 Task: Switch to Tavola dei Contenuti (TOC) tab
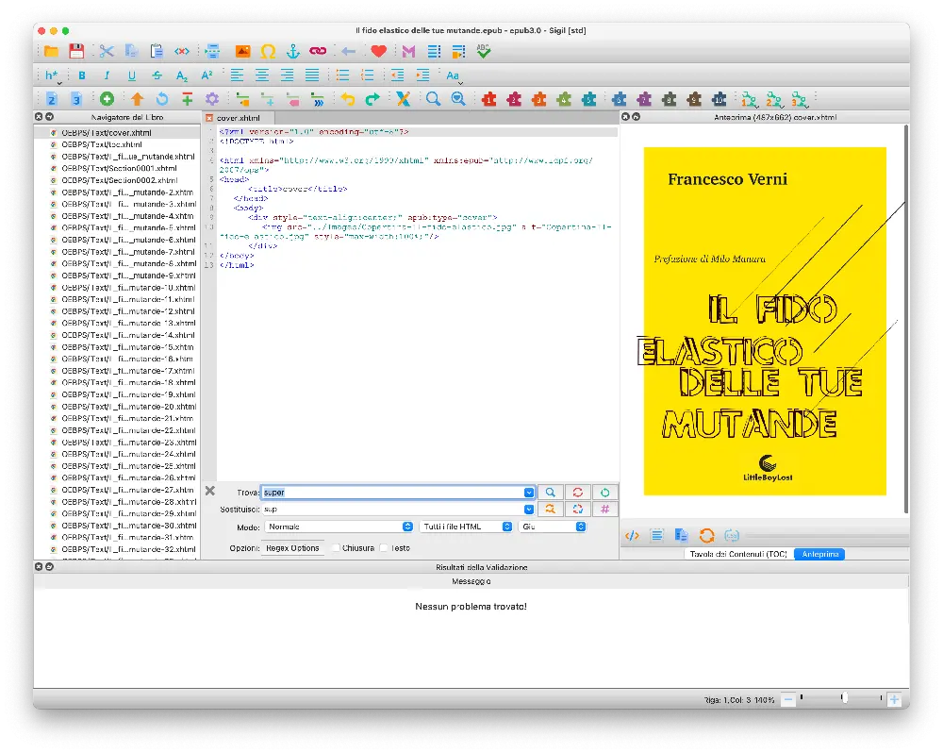click(x=738, y=554)
